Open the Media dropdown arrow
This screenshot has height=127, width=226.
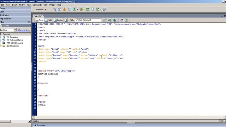point(84,10)
